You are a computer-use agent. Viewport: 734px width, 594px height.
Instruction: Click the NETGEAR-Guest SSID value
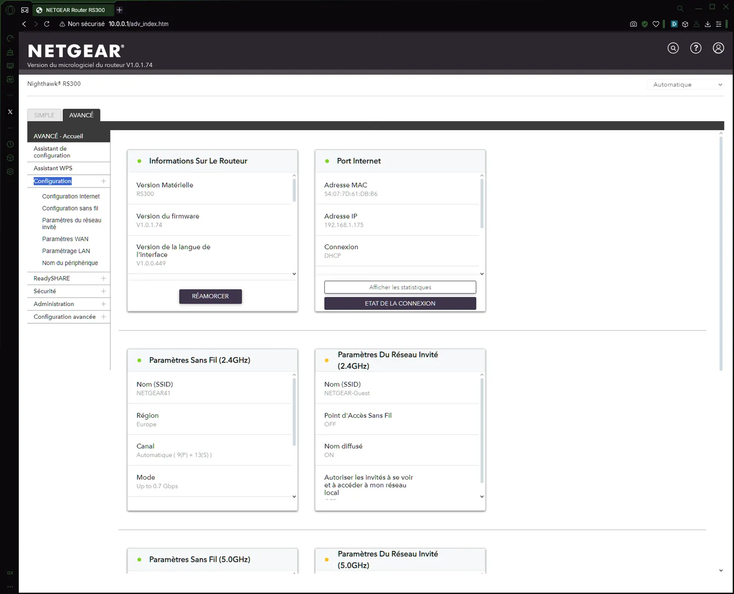coord(347,394)
